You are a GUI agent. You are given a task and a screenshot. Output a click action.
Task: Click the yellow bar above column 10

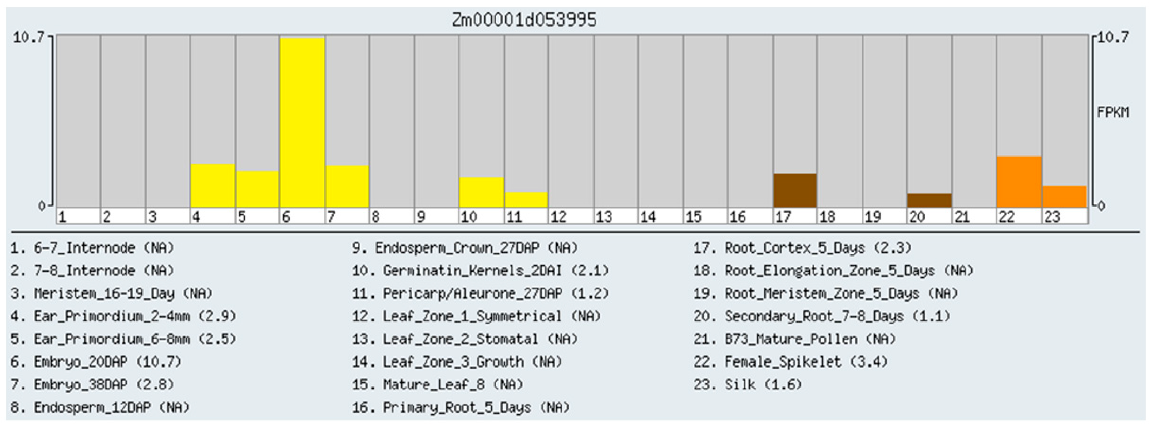coord(482,193)
